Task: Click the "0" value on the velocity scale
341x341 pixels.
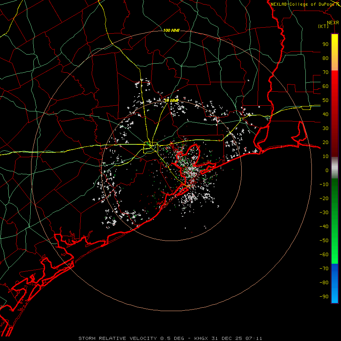Action: 327,170
